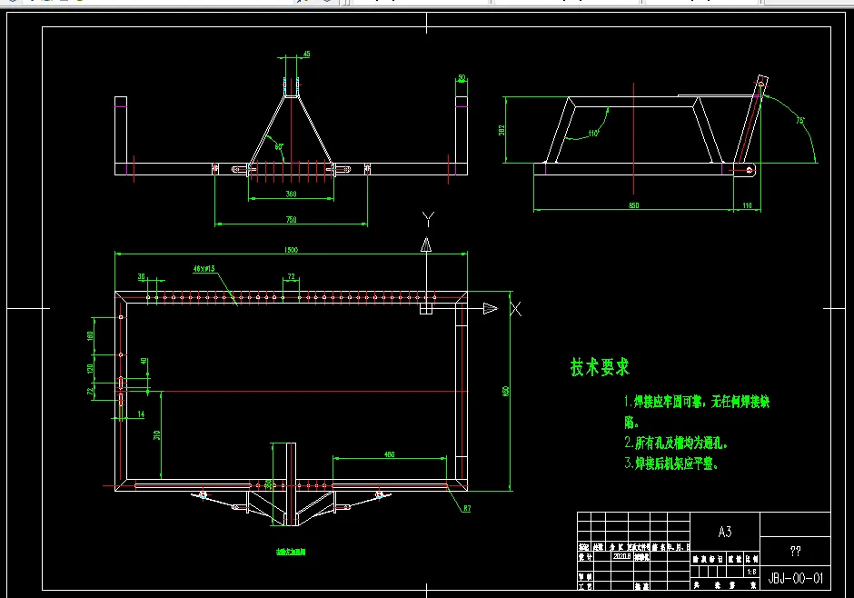Select the green 技术要求 heading

pyautogui.click(x=600, y=367)
